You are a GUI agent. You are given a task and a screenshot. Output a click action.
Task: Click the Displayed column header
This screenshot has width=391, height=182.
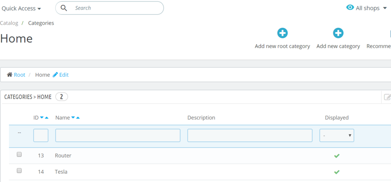pos(337,117)
